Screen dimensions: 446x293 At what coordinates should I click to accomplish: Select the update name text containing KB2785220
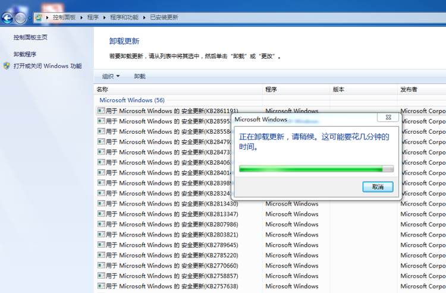[172, 255]
